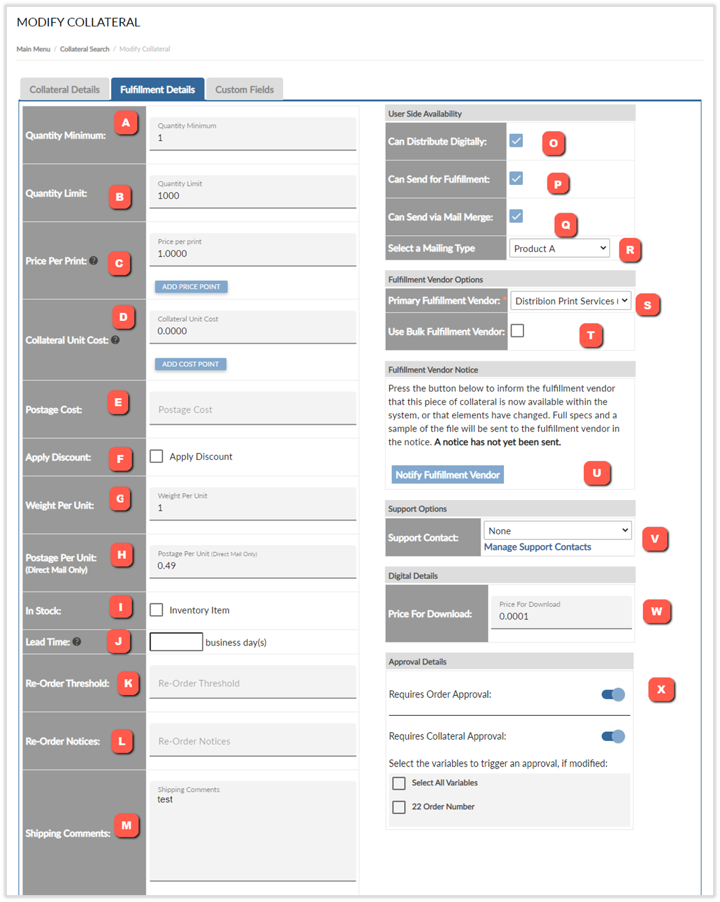Click the Collateral Unit Cost field

click(x=253, y=327)
